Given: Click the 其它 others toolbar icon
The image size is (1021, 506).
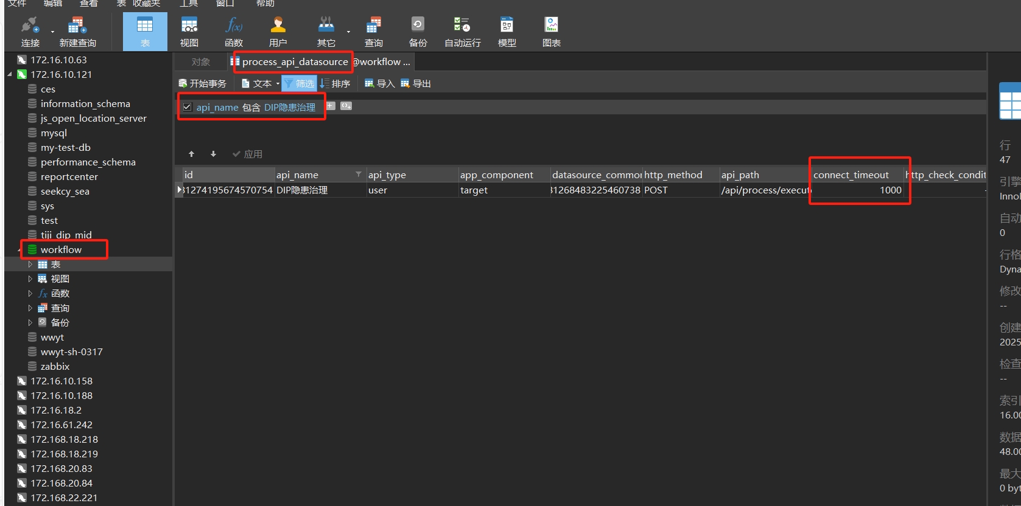Looking at the screenshot, I should tap(326, 32).
